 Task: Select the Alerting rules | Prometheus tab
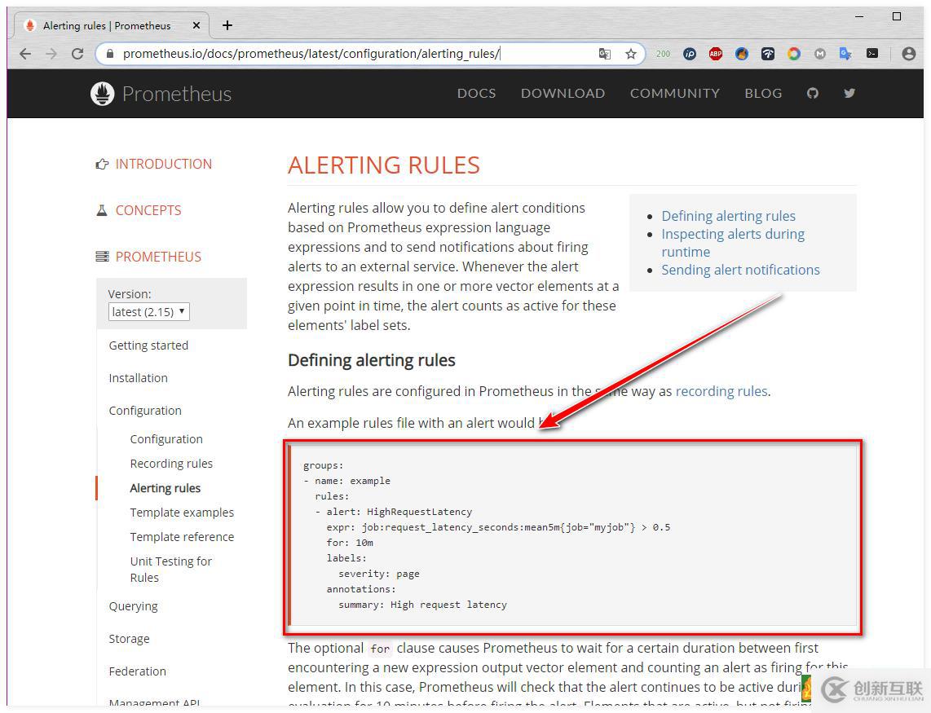click(x=112, y=25)
